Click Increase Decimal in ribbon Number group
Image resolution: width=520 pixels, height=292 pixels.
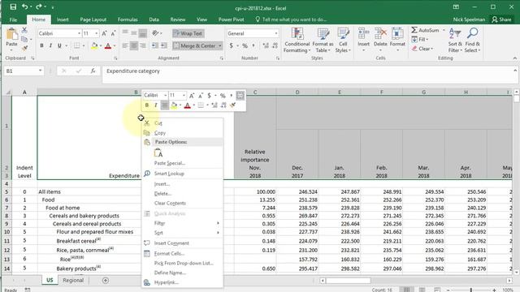pyautogui.click(x=266, y=45)
